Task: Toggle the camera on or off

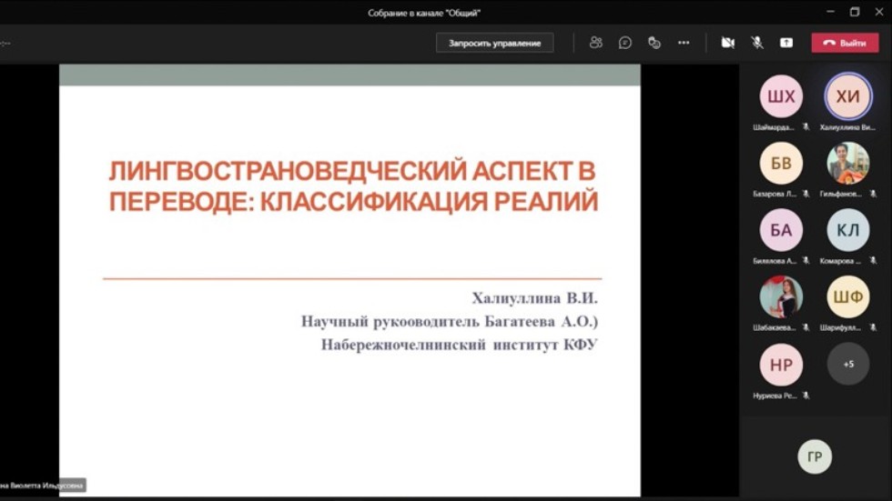Action: pyautogui.click(x=727, y=43)
